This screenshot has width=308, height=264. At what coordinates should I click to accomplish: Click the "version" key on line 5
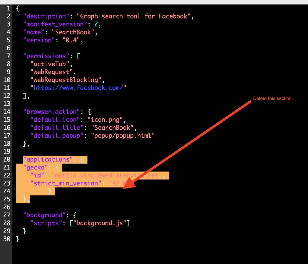point(39,40)
